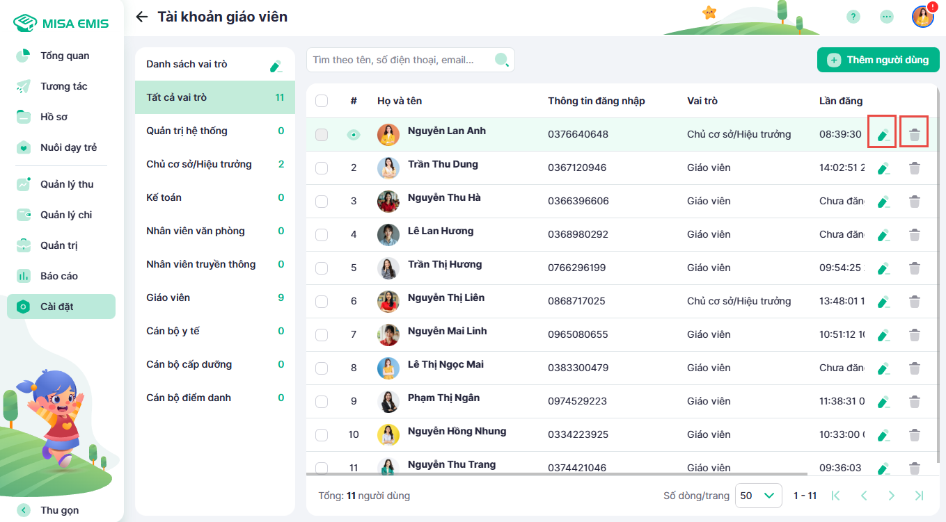
Task: Click the search input field
Action: tap(400, 60)
